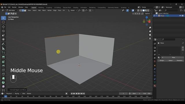This screenshot has width=185, height=104.
Task: Open the Object properties orange square tab
Action: [x=155, y=66]
